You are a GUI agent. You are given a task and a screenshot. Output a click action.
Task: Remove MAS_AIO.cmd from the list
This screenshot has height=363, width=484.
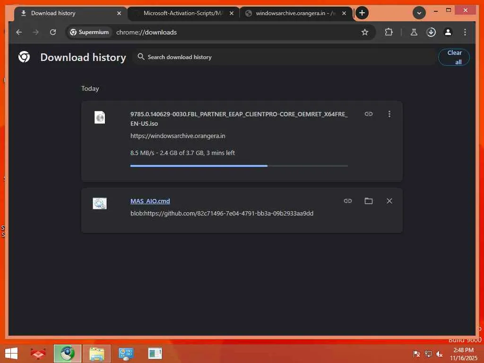point(389,201)
